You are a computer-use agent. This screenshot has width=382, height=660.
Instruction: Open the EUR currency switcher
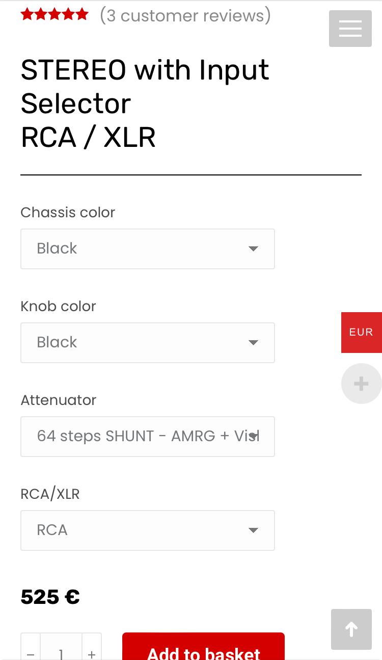(361, 332)
